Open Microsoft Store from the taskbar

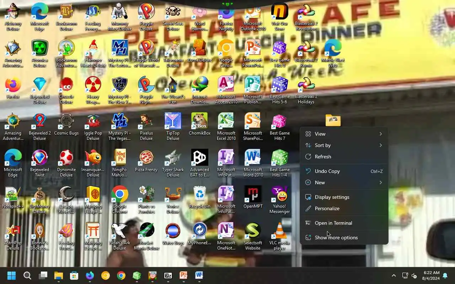point(74,275)
